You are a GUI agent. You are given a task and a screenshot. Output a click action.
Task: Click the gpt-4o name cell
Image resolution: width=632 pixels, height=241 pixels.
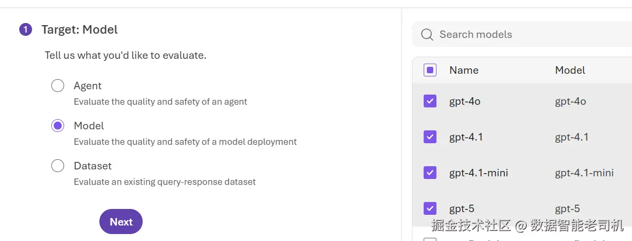[465, 102]
